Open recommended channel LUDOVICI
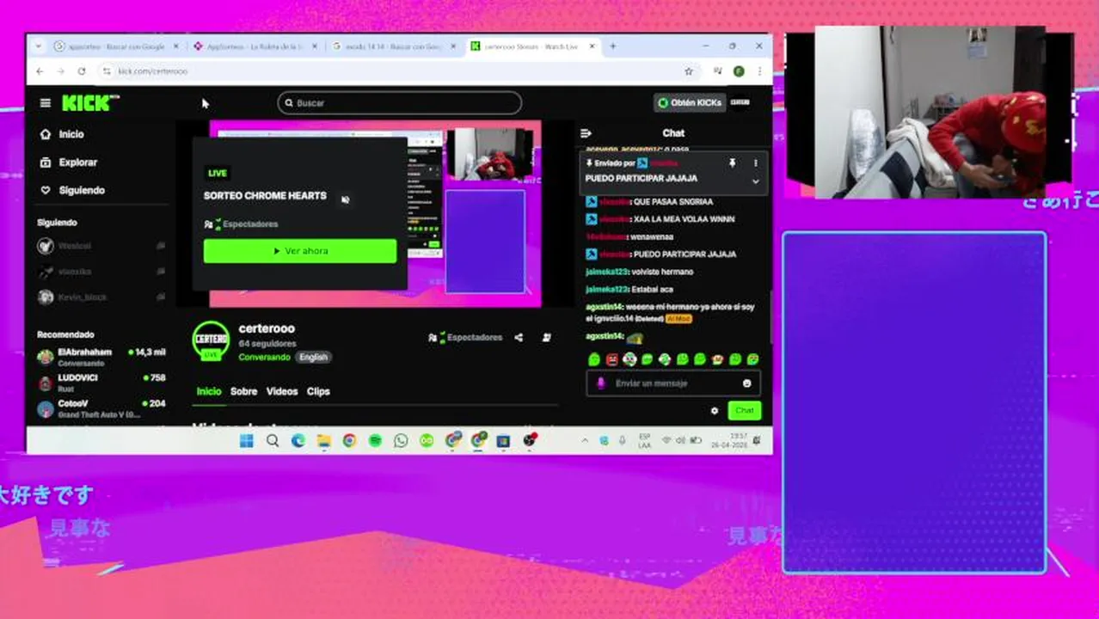This screenshot has height=619, width=1099. [101, 383]
